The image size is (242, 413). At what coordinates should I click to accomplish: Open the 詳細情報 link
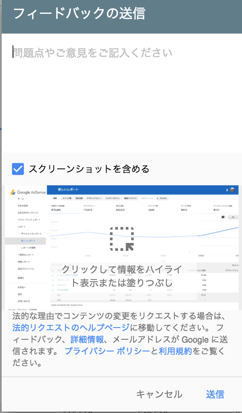click(87, 339)
